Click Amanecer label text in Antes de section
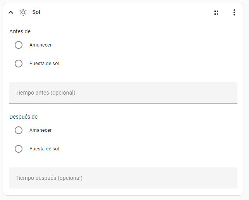The image size is (249, 200). click(40, 45)
